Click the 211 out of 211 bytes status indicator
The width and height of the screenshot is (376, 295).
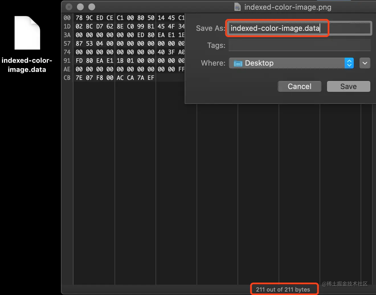pyautogui.click(x=284, y=289)
